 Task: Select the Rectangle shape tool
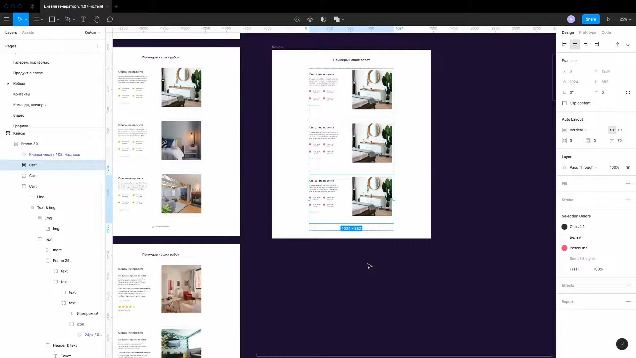[x=52, y=19]
